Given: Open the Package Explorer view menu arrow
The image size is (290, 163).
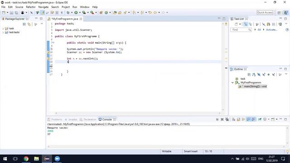Looking at the screenshot, I should pos(42,24).
